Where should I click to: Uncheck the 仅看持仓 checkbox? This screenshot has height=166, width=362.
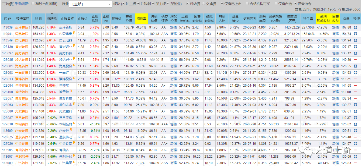(x=296, y=4)
